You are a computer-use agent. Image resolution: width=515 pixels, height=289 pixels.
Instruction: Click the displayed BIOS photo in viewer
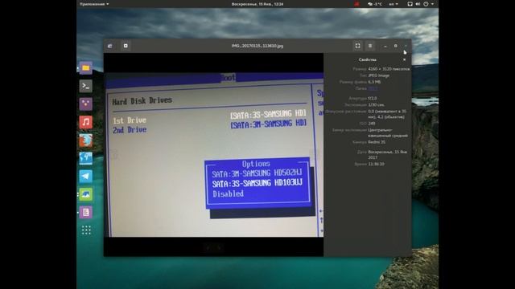point(213,154)
